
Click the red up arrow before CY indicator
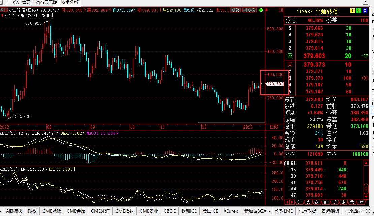tap(2, 16)
